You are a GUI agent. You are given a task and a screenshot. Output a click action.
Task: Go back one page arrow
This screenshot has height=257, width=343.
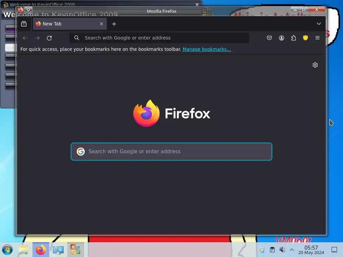pyautogui.click(x=25, y=38)
